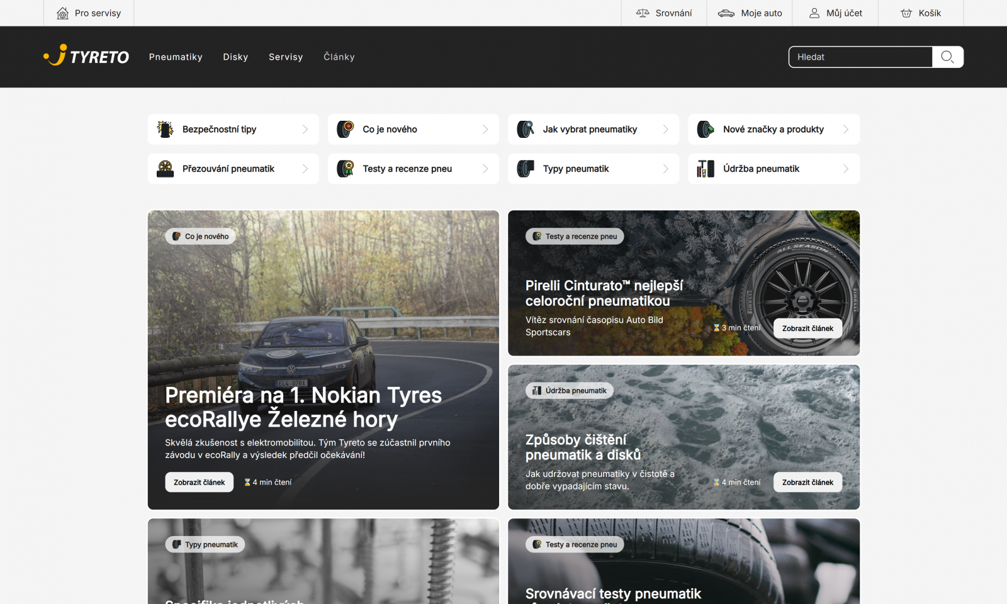Open Můj účet from the top bar
This screenshot has height=604, width=1007.
point(835,13)
